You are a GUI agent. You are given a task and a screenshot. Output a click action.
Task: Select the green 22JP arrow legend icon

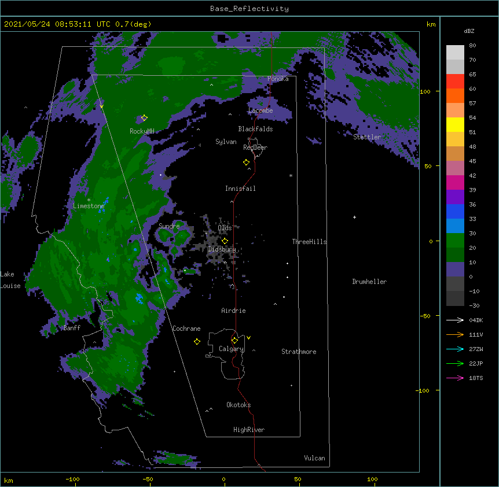pyautogui.click(x=455, y=363)
